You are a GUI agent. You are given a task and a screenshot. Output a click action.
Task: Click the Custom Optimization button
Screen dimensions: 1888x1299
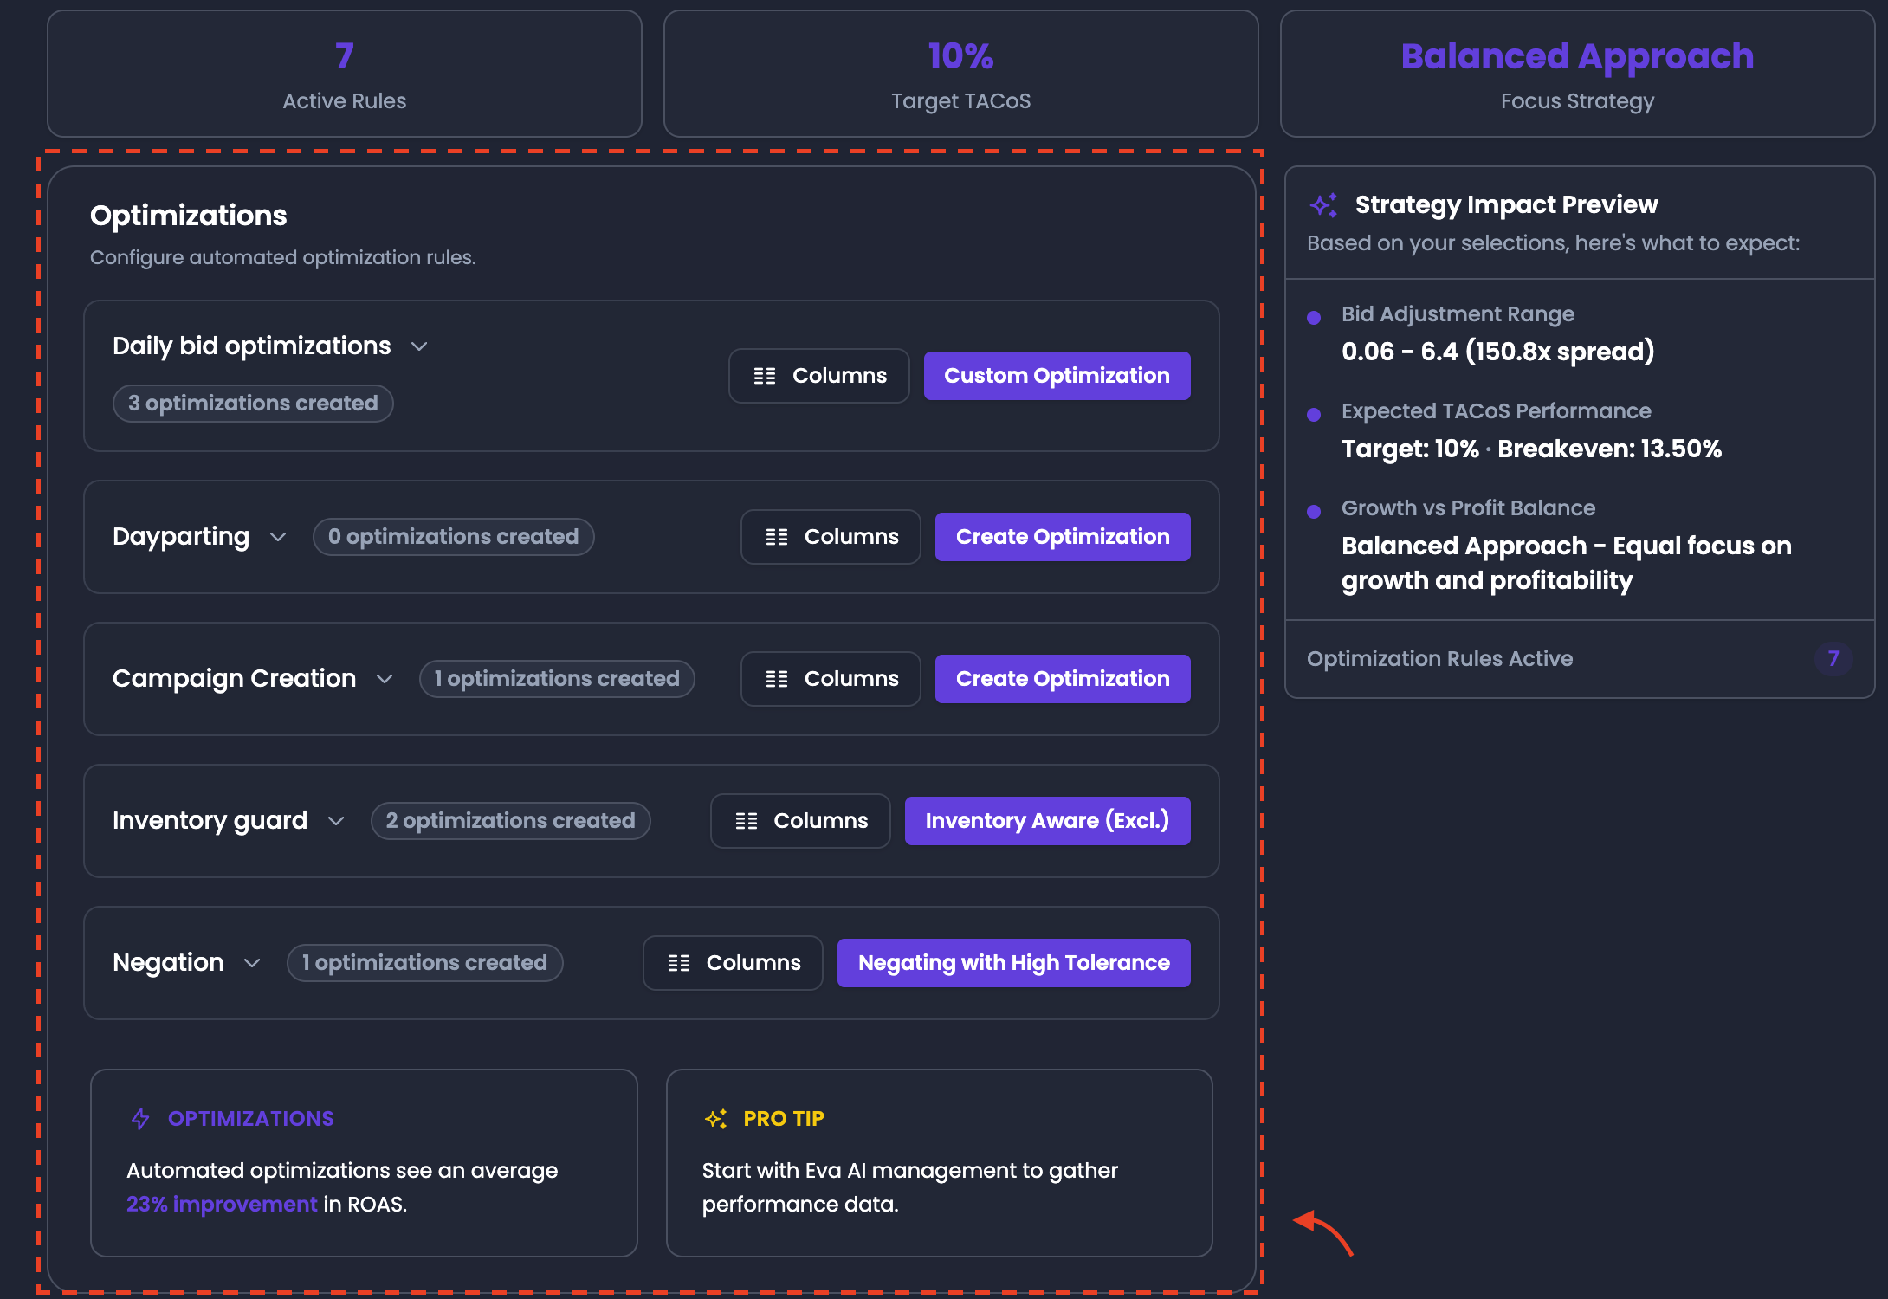coord(1057,376)
